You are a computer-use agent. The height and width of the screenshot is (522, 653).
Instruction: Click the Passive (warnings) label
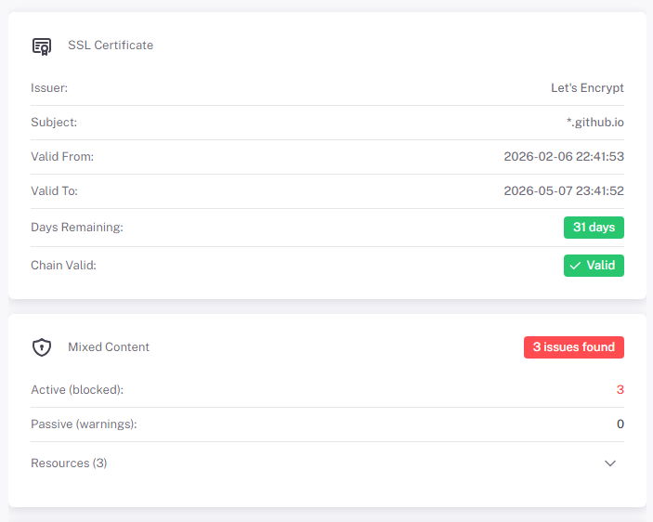tap(84, 424)
